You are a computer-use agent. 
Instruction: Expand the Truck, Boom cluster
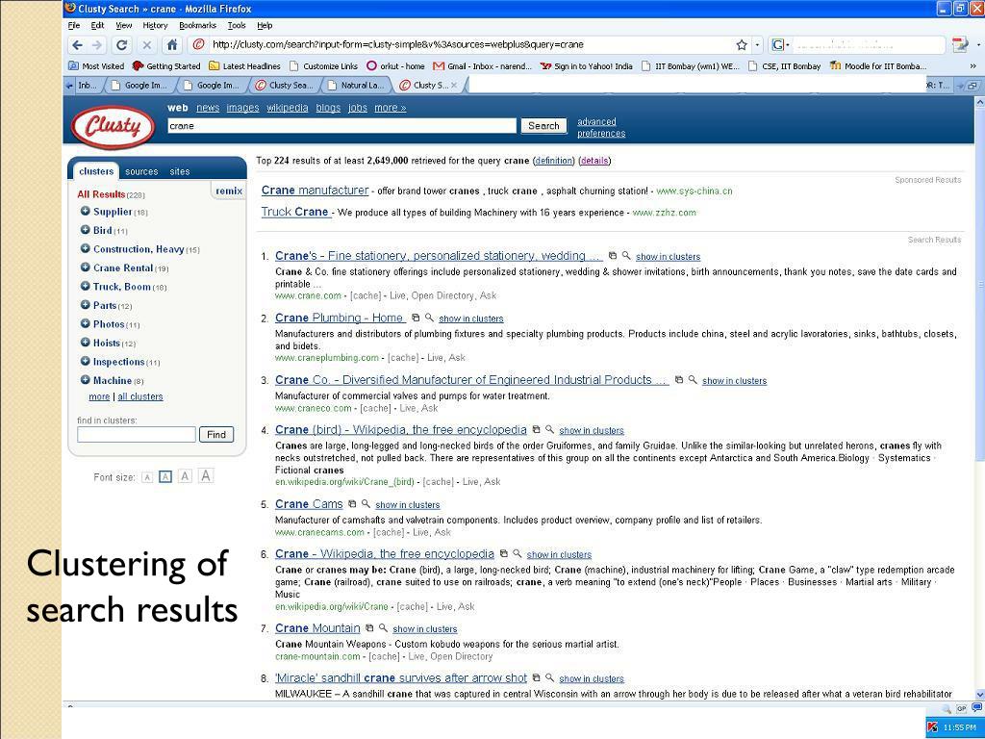coord(85,287)
